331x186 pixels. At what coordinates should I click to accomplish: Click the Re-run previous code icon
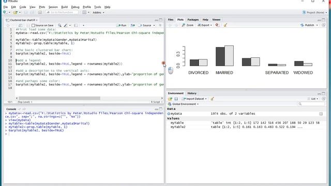pyautogui.click(x=132, y=25)
